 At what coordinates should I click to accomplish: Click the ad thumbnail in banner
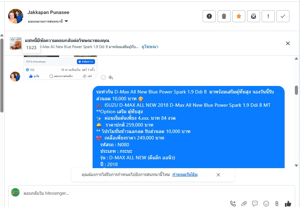click(16, 43)
